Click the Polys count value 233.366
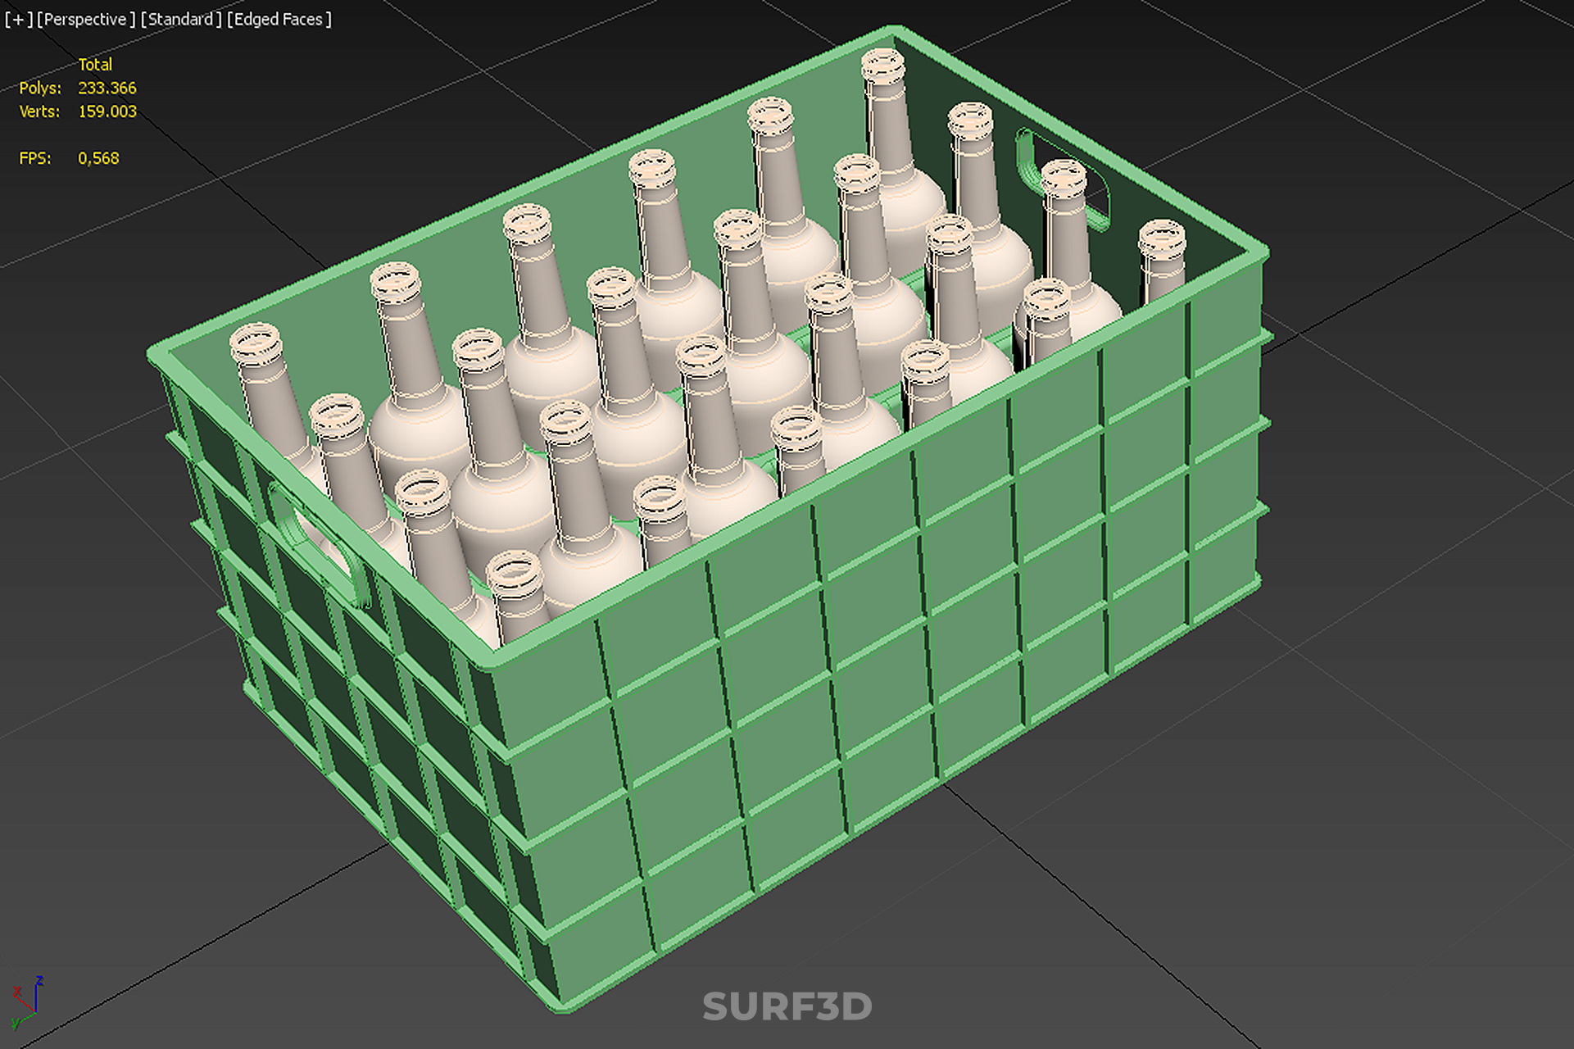Image resolution: width=1574 pixels, height=1049 pixels. [x=107, y=88]
